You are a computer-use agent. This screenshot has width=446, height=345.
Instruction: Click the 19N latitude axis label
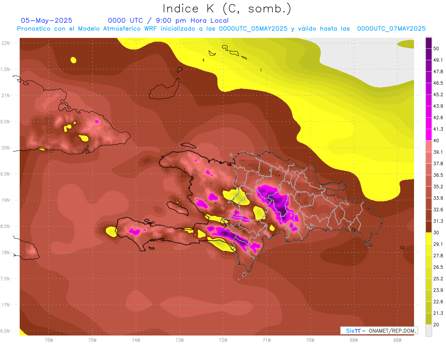tap(6, 200)
